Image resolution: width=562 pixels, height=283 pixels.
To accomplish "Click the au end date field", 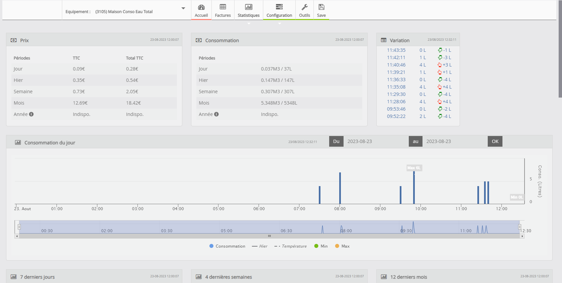I will click(x=453, y=141).
